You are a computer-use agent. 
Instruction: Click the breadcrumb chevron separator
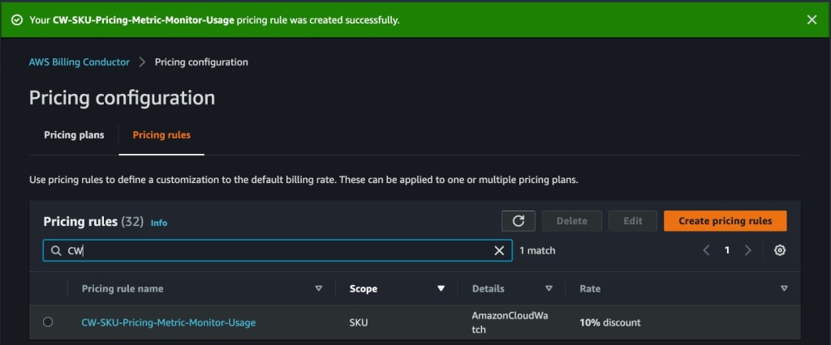tap(142, 62)
